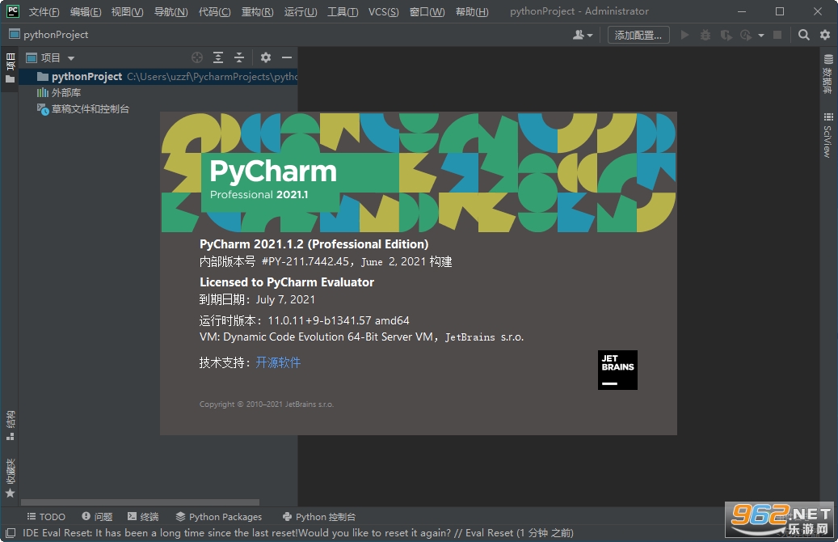Click the 开源软件 link in About dialog
Screen dimensions: 838x542
coord(278,362)
